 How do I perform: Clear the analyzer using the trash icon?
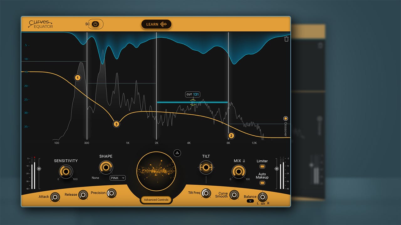(286, 39)
